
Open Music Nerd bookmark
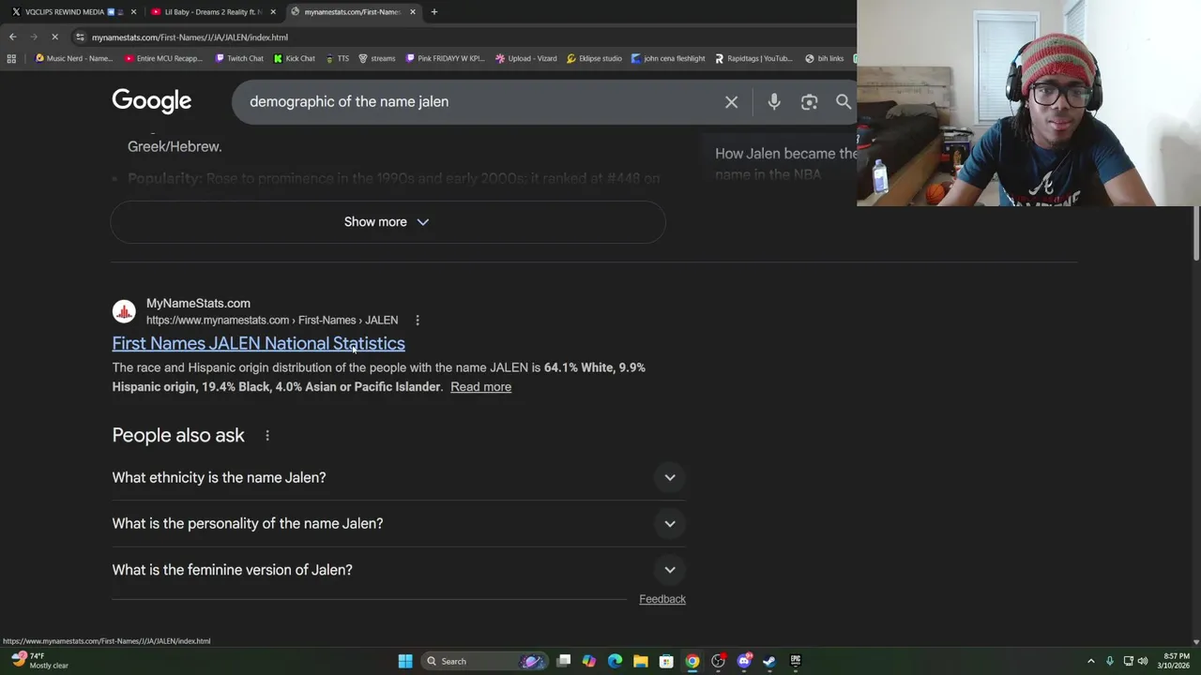tap(73, 58)
